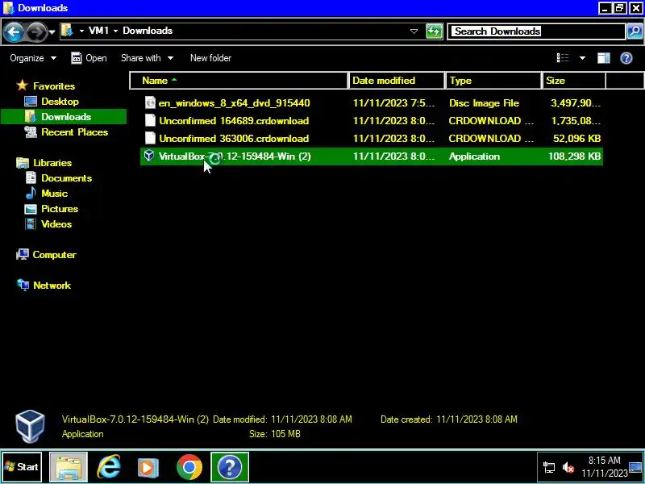
Task: Create a New folder
Action: coord(210,58)
